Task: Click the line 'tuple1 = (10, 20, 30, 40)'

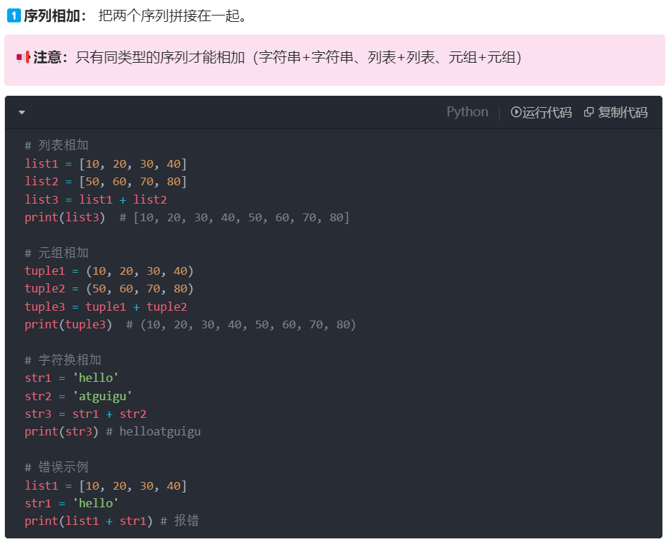Action: click(109, 271)
